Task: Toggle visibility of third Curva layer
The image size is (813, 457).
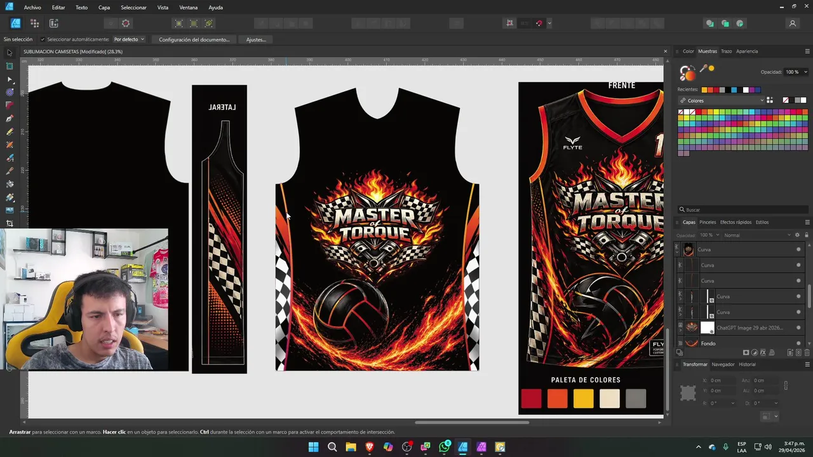Action: click(798, 281)
